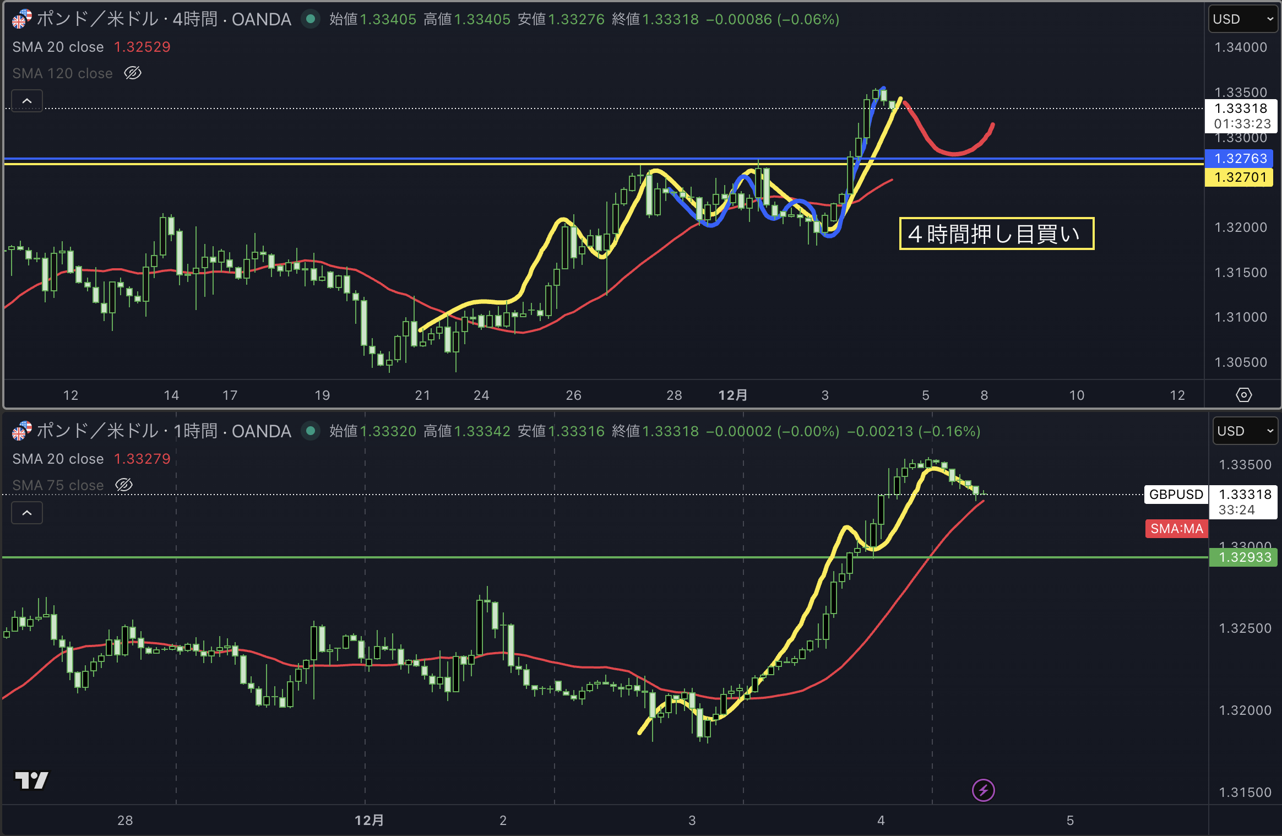Open USD currency dropdown on bottom chart

(1245, 431)
